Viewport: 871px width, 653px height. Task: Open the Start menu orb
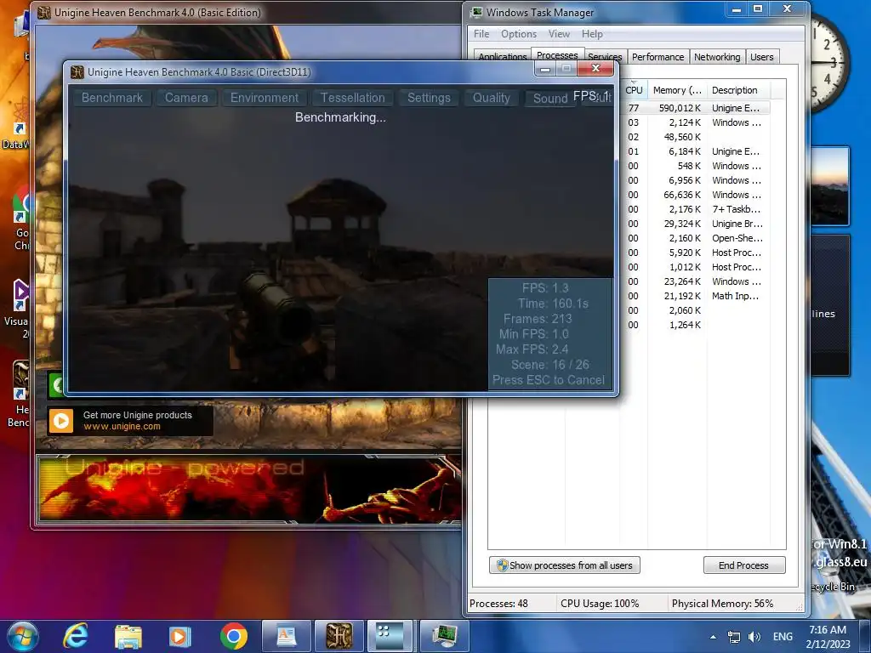pyautogui.click(x=23, y=636)
